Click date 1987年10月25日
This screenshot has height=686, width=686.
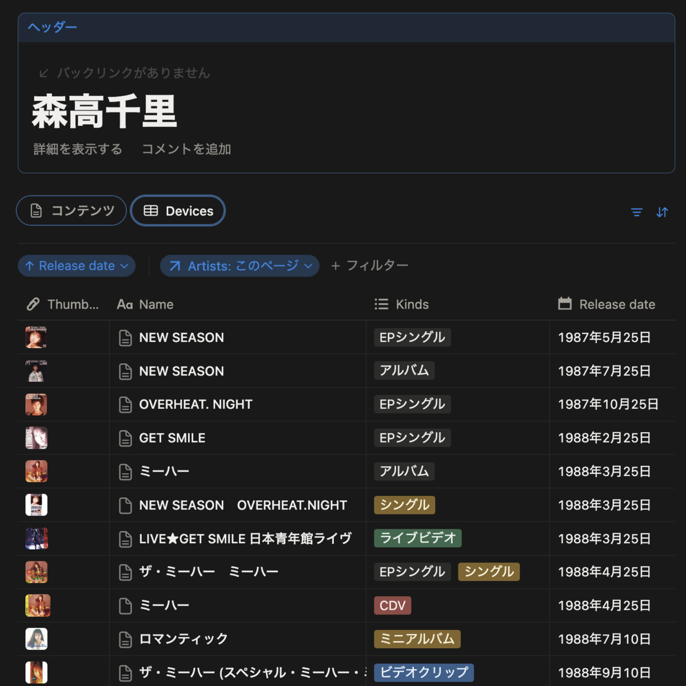[608, 404]
